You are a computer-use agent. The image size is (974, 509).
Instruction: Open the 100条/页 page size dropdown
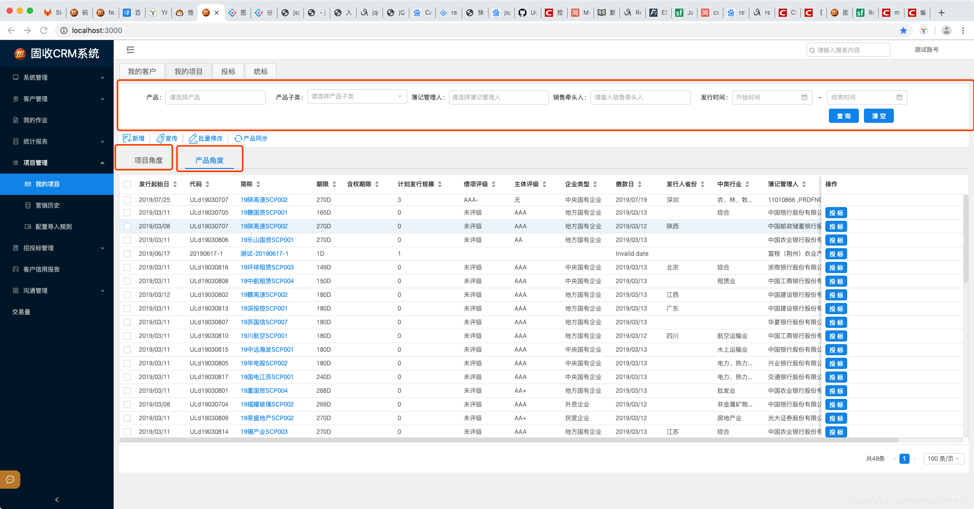[x=943, y=458]
